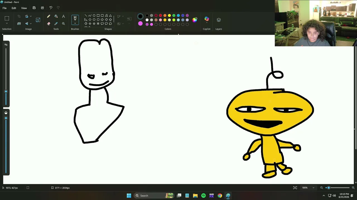Pick the green color swatch
The width and height of the screenshot is (357, 200).
[174, 16]
